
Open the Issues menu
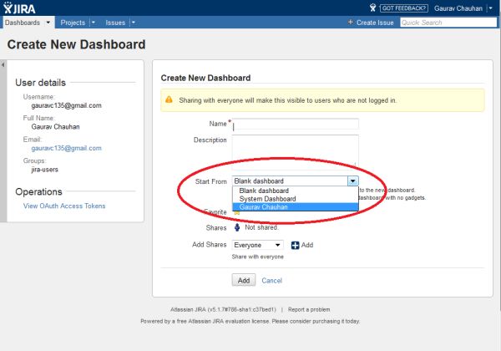pos(115,23)
